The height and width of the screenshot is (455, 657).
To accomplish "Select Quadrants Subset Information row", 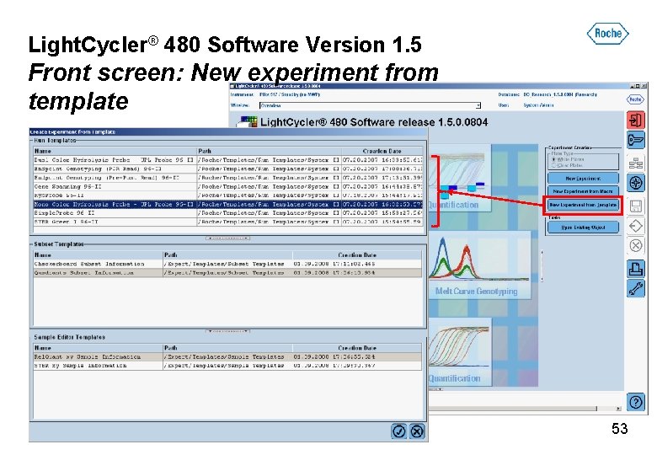I will [227, 273].
